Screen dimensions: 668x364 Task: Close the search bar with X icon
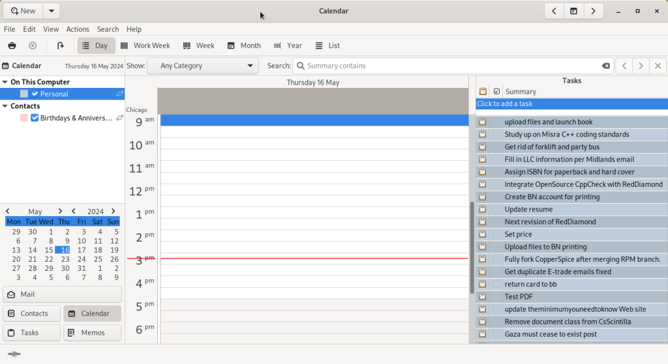click(x=658, y=66)
